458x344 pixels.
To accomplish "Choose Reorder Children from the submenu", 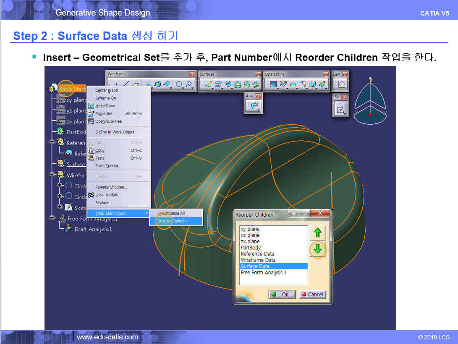I will click(172, 221).
